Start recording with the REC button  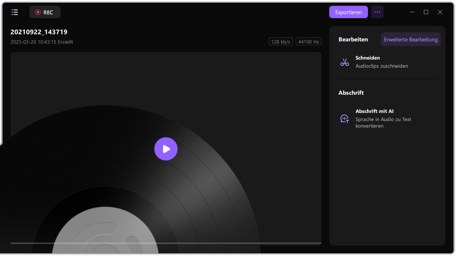click(x=45, y=12)
